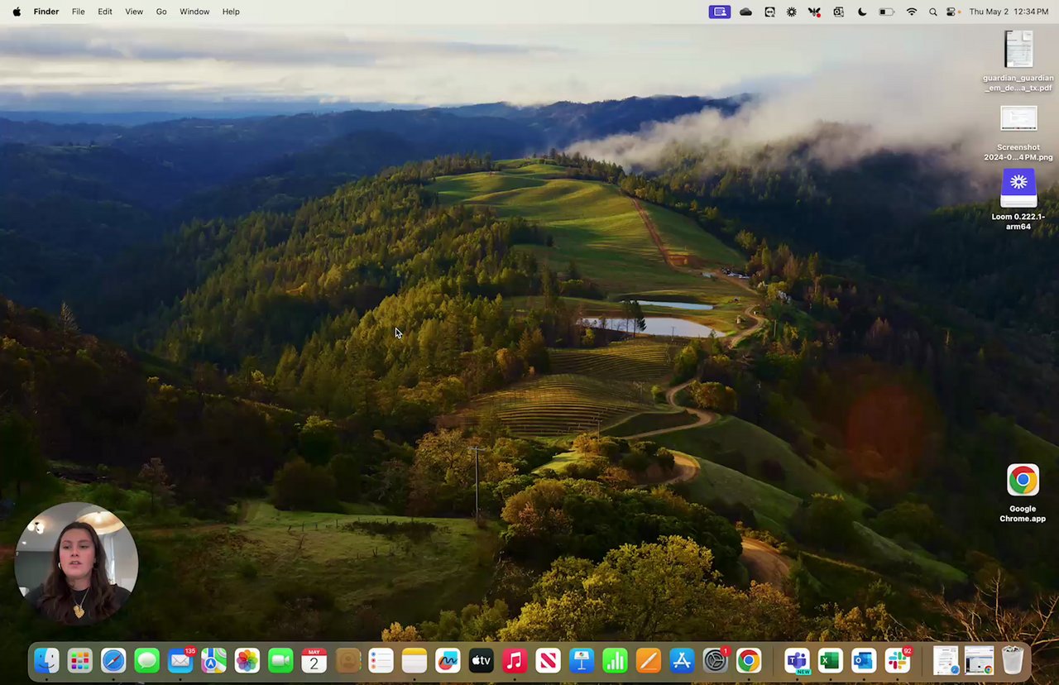Select the guardian PDF file on desktop
This screenshot has width=1059, height=685.
1018,50
